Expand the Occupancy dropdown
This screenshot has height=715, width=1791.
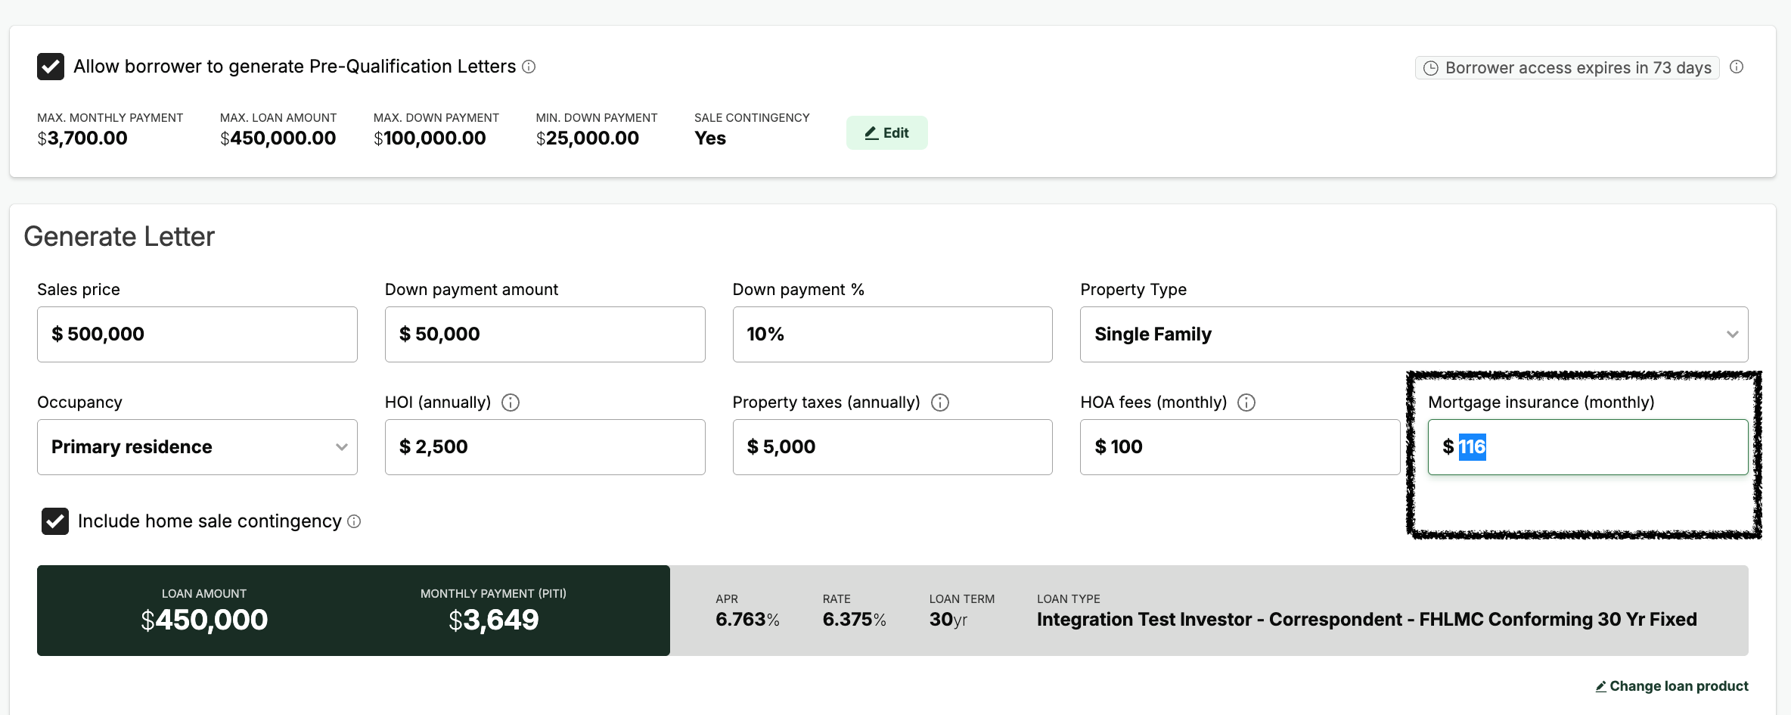197,447
